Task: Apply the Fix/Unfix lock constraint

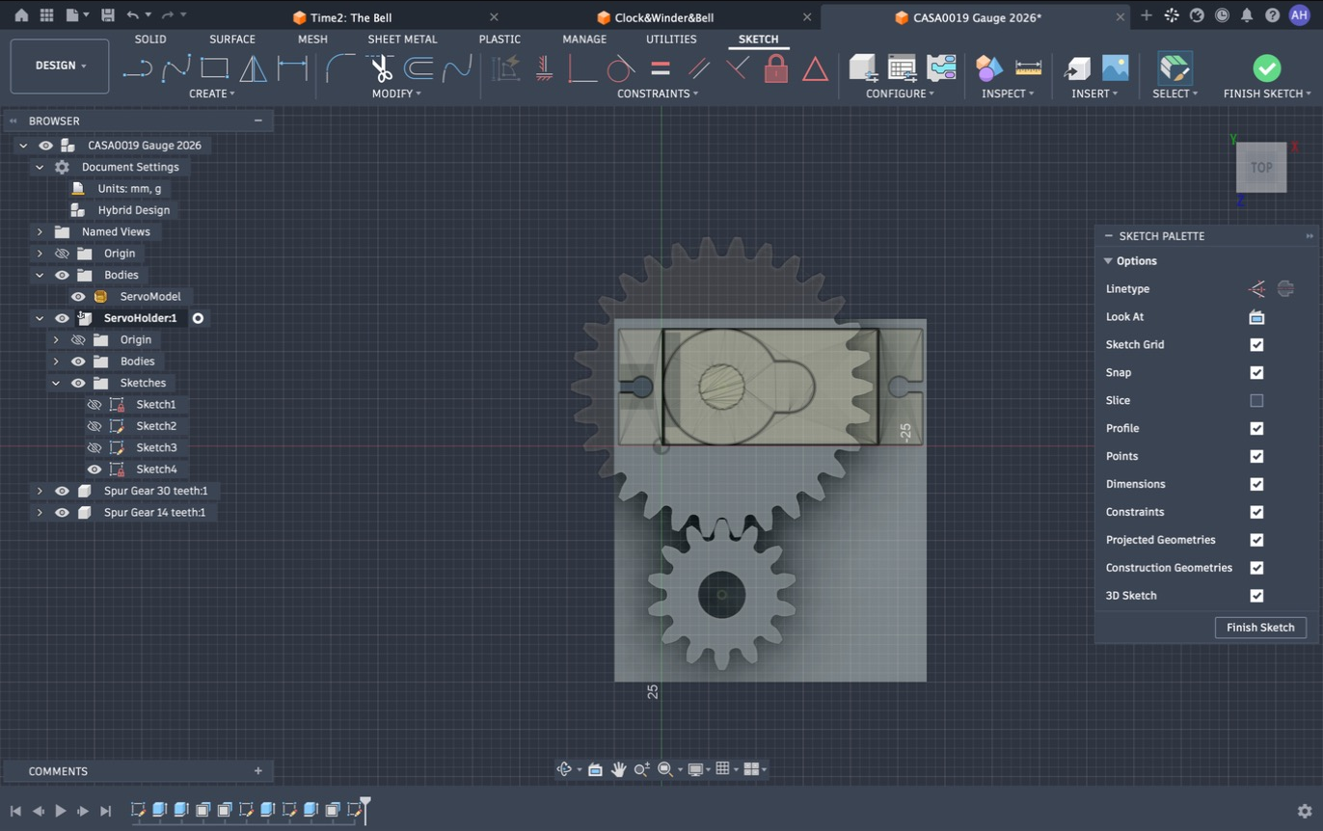Action: coord(776,68)
